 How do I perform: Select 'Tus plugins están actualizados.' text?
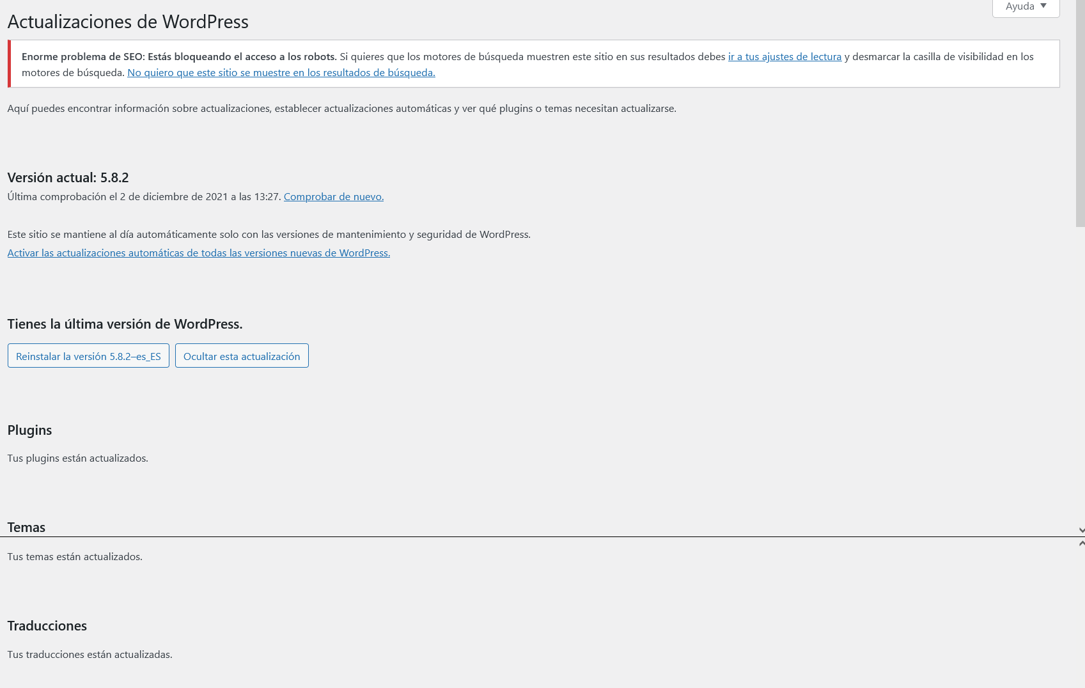(78, 458)
